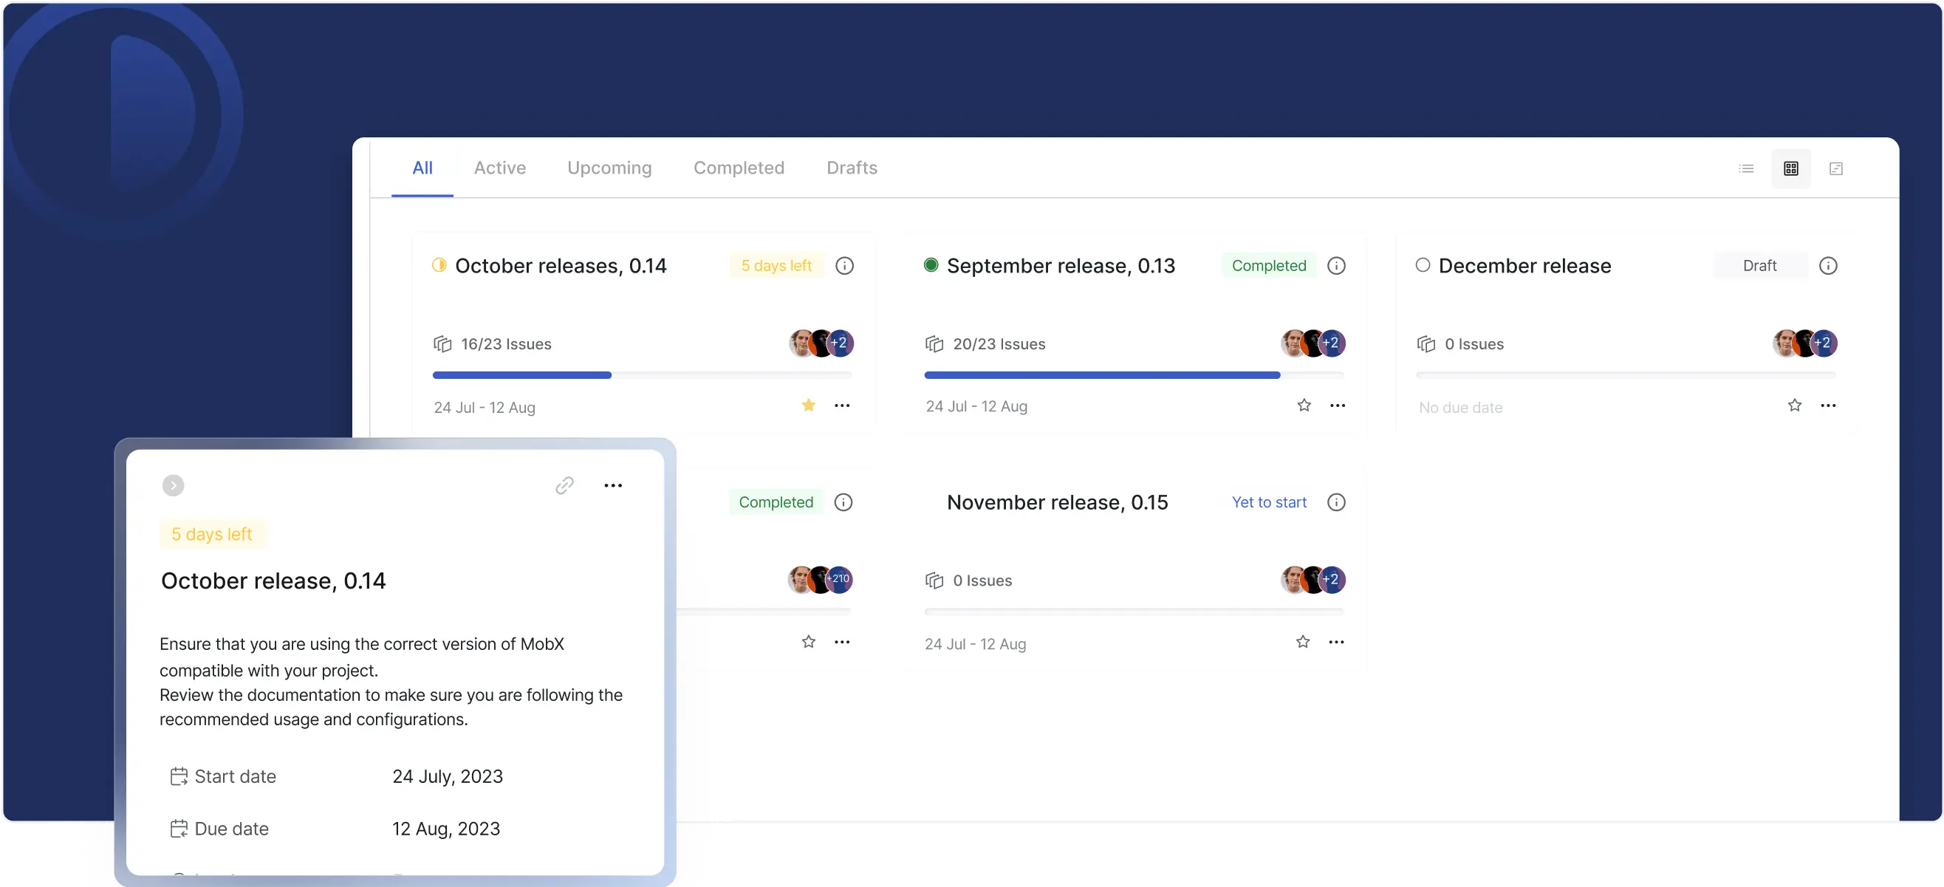Open more options on October releases card
The image size is (1944, 887).
841,405
